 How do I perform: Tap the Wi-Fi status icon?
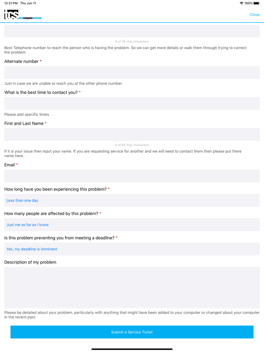coord(242,3)
